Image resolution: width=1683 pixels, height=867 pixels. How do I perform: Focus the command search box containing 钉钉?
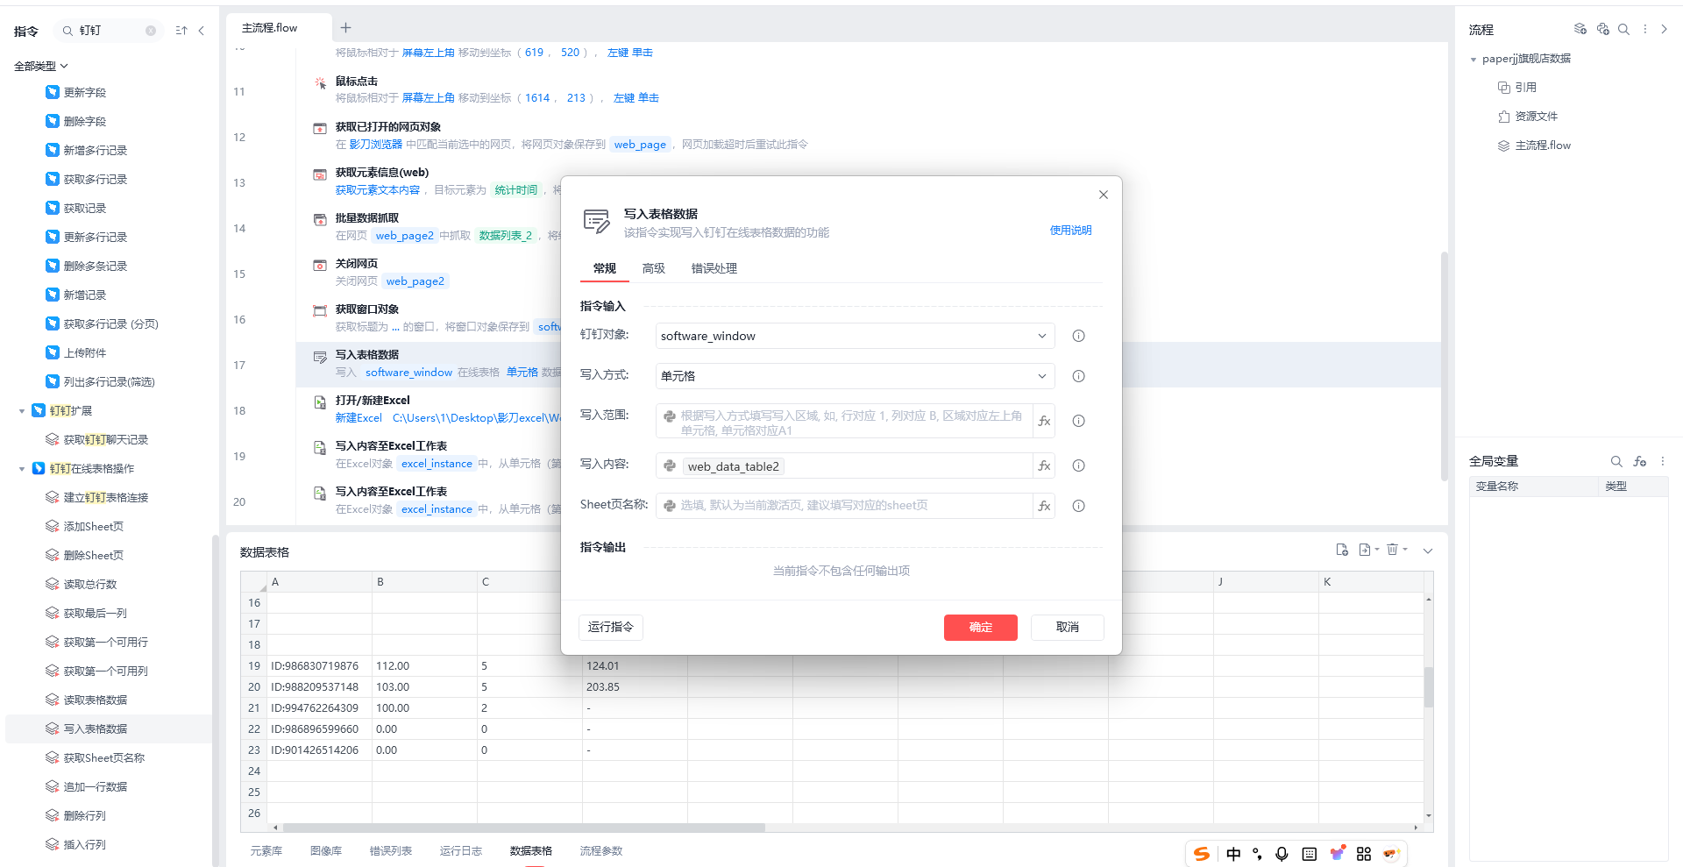click(110, 31)
